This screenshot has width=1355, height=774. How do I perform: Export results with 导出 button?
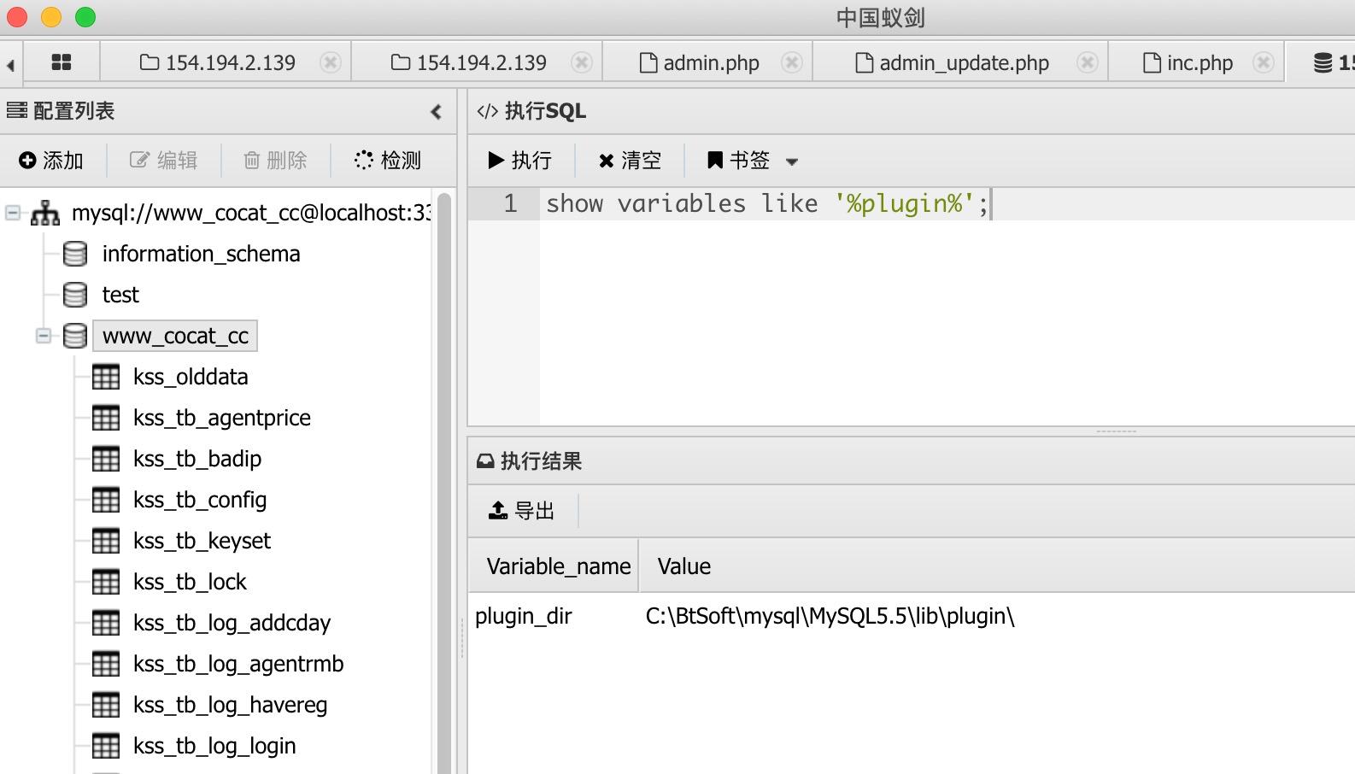point(522,511)
